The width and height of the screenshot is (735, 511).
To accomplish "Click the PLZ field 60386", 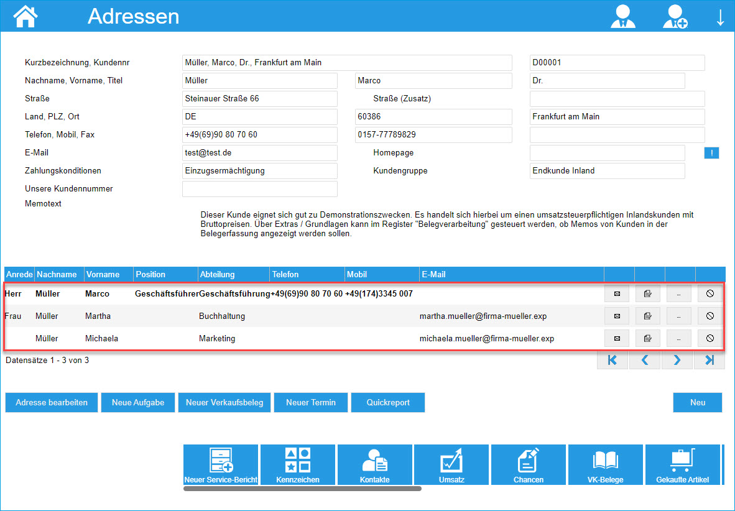I will (433, 117).
